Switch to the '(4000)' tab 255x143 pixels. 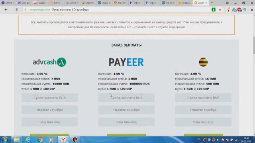point(104,3)
